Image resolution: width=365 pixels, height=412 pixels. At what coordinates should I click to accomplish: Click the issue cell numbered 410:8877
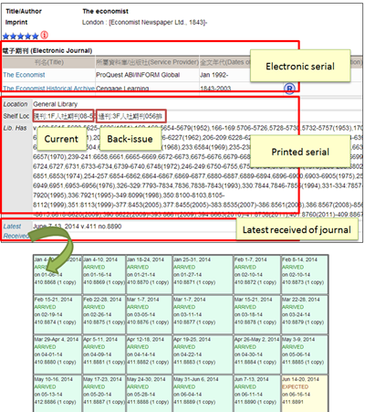pos(203,314)
